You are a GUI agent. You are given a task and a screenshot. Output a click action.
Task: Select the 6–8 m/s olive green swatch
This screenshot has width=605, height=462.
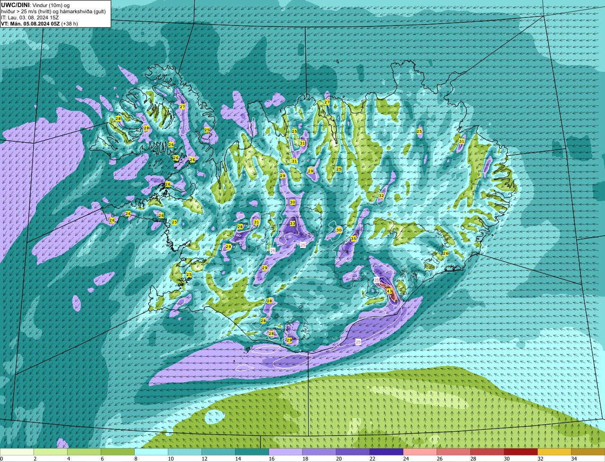(x=117, y=452)
